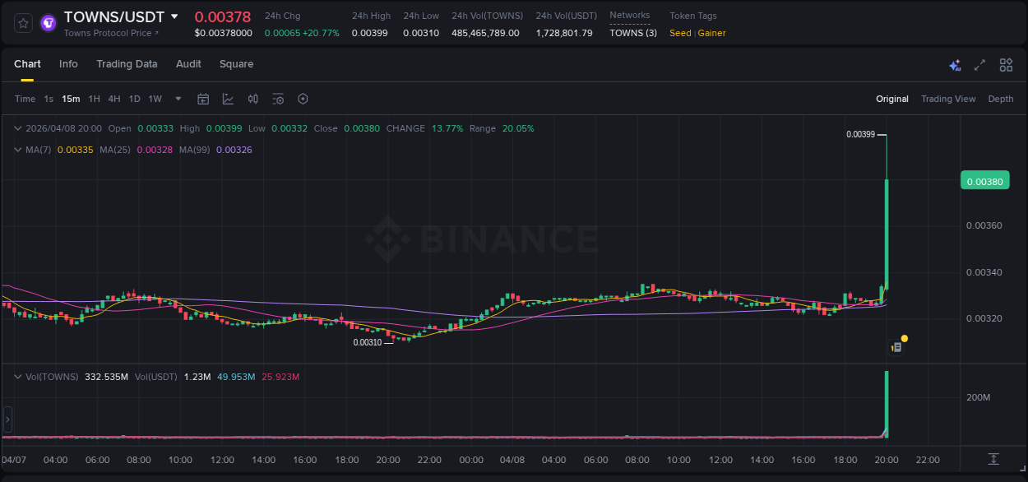This screenshot has height=482, width=1028.
Task: Collapse the MA indicators row chevron
Action: coord(16,150)
